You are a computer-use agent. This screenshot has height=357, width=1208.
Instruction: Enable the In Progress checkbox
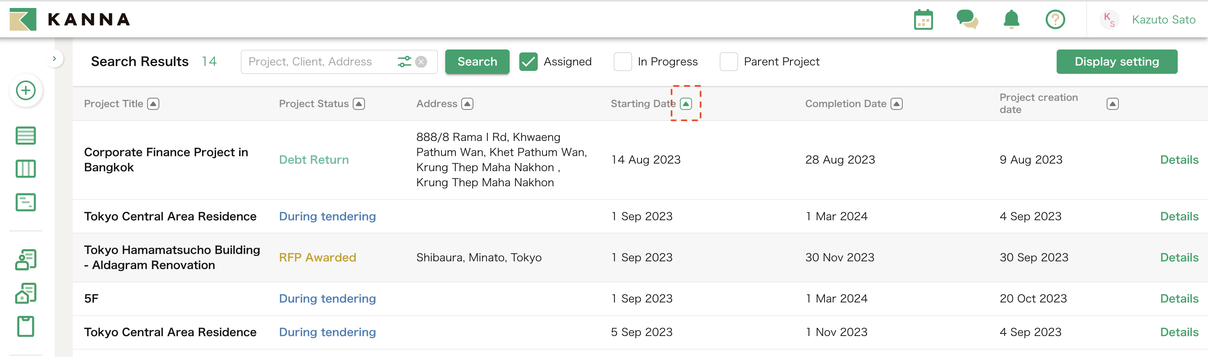pos(622,62)
